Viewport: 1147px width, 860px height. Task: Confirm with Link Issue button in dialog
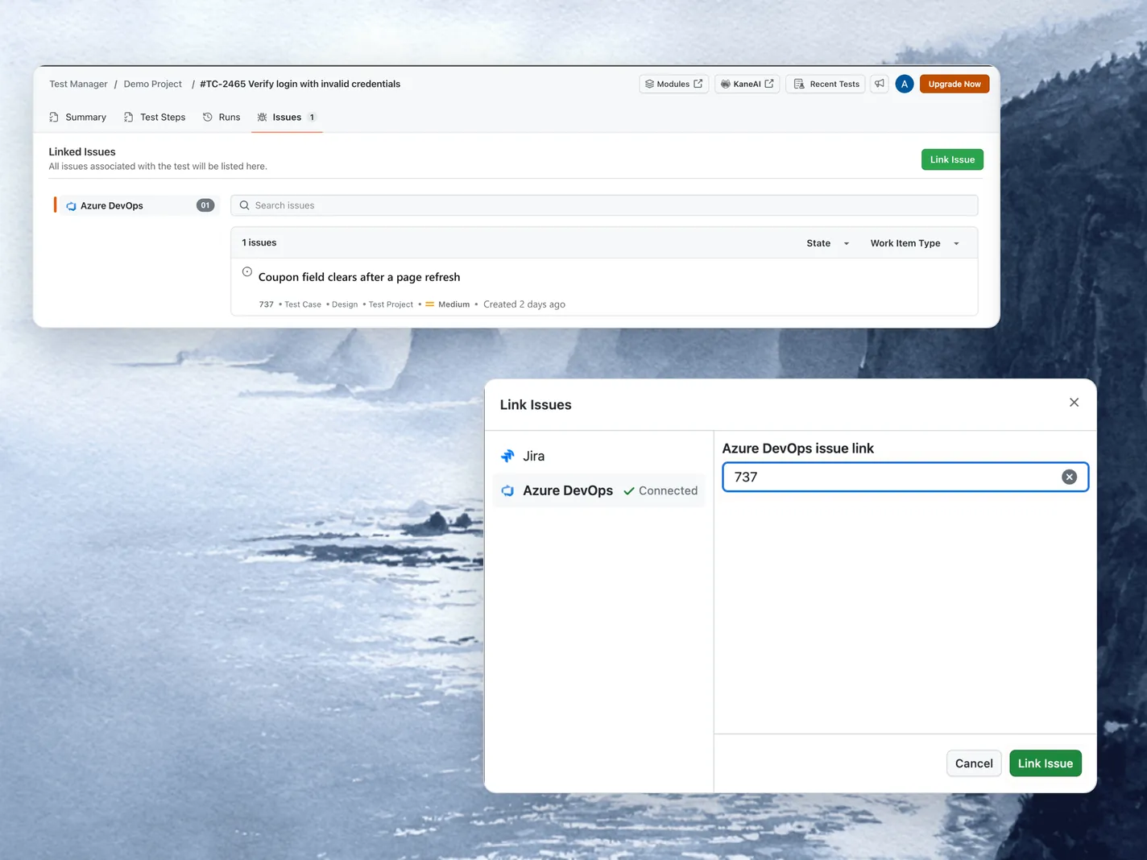click(1046, 763)
